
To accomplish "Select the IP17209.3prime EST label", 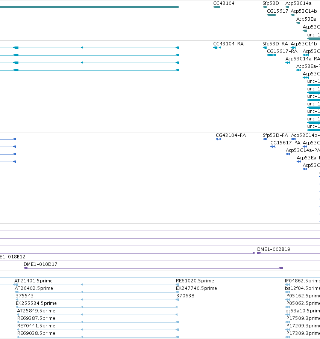I will coord(303,326).
